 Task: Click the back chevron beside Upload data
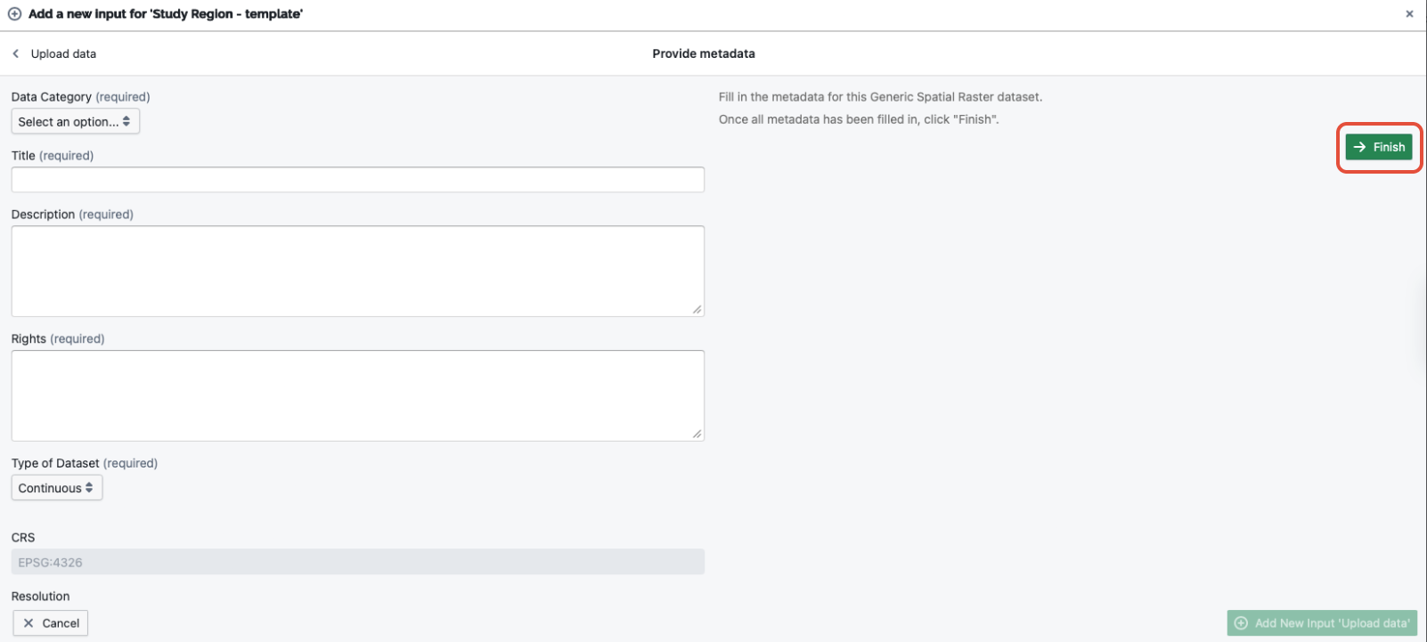[15, 54]
